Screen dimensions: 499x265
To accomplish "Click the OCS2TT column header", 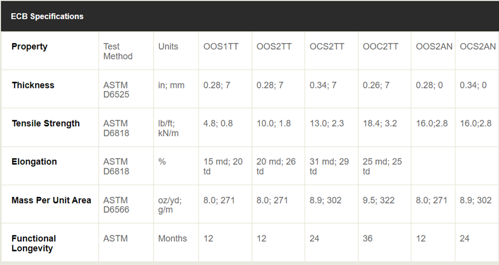I will [x=327, y=47].
